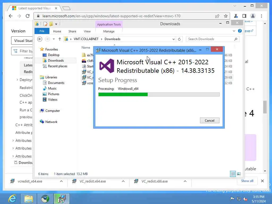Image resolution: width=272 pixels, height=204 pixels.
Task: Open Action Center flag in tray
Action: pos(232,199)
